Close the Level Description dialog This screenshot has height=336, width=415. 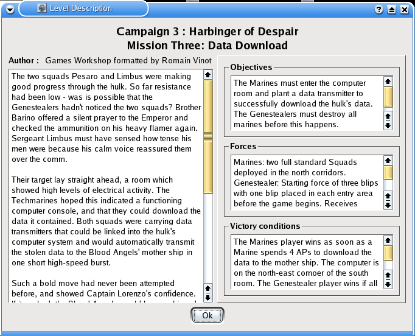(405, 10)
